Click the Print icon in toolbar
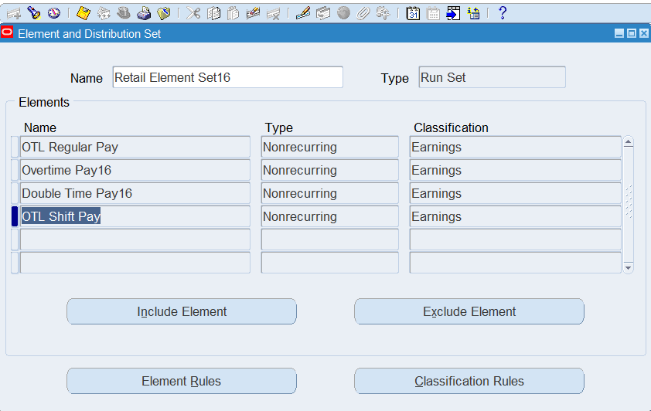Screen dimensions: 651x411 [x=144, y=13]
